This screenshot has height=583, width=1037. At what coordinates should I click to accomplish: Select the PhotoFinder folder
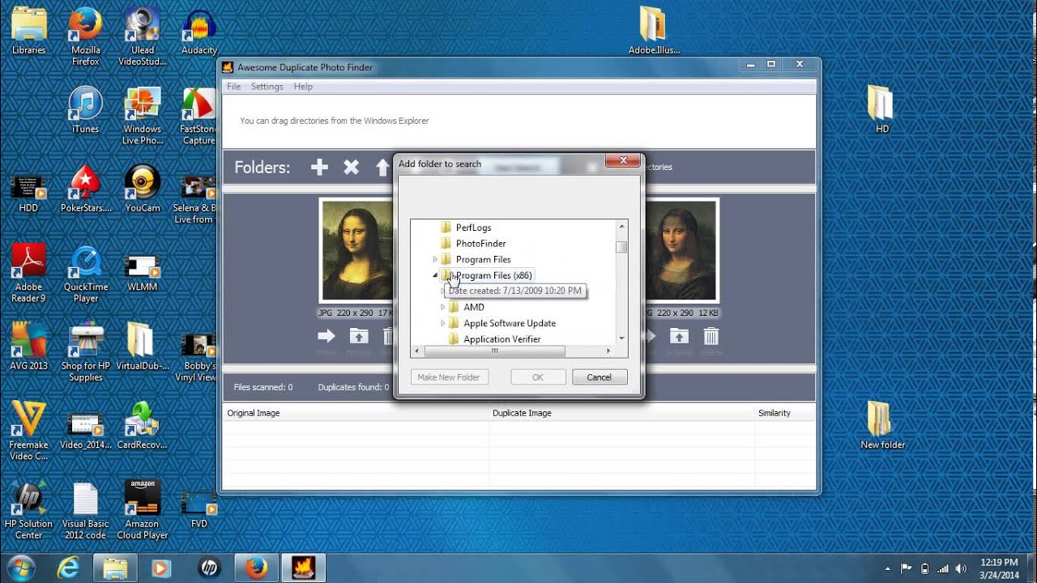(480, 243)
